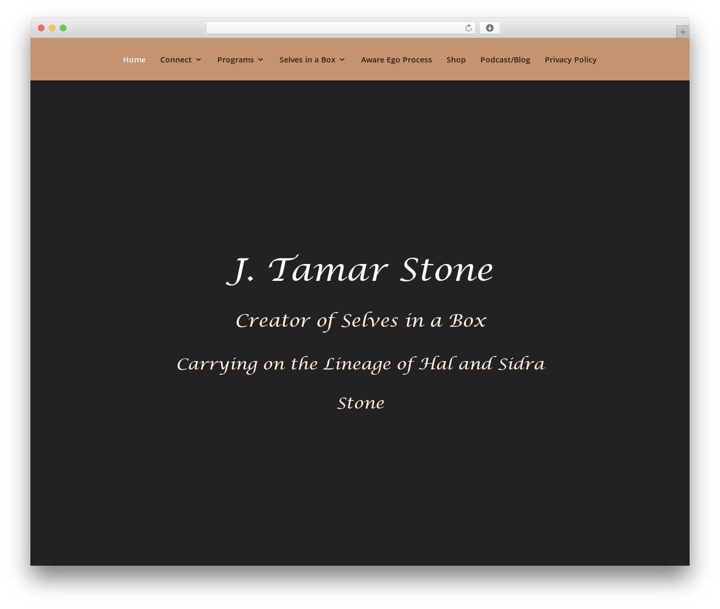Expand the Programs dropdown chevron

coord(260,60)
